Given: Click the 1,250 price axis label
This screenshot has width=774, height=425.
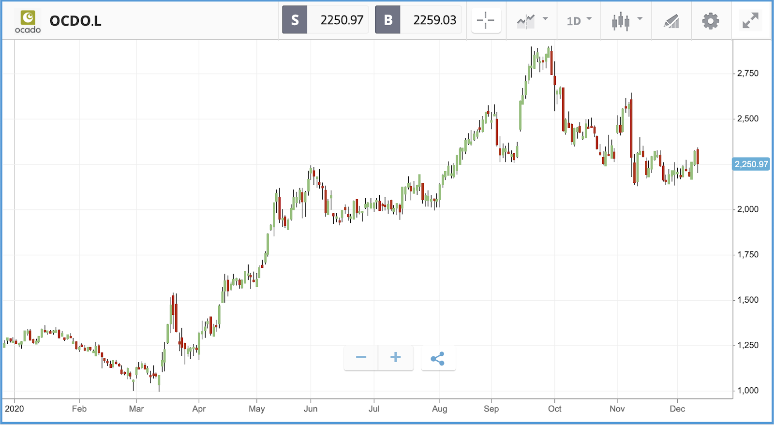Looking at the screenshot, I should [747, 345].
